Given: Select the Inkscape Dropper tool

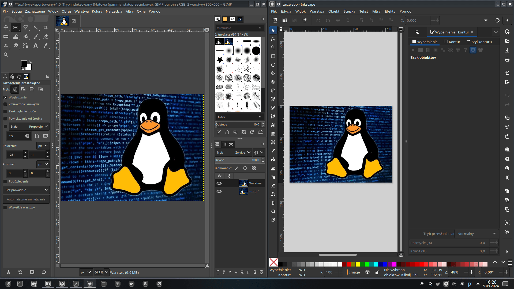Looking at the screenshot, I should point(273,151).
